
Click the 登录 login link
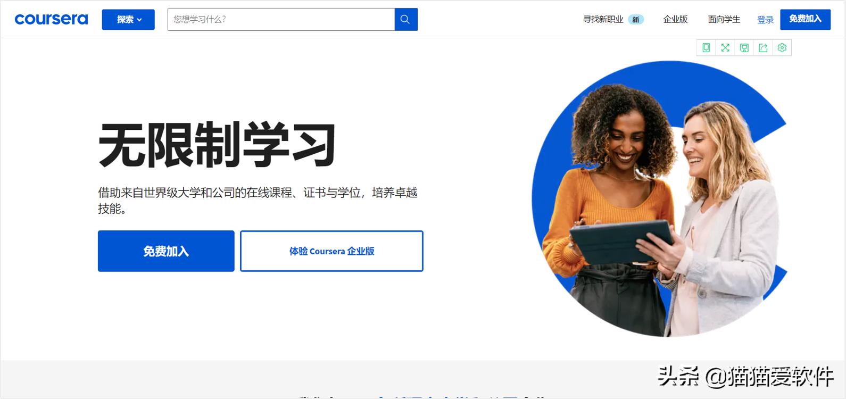coord(765,20)
